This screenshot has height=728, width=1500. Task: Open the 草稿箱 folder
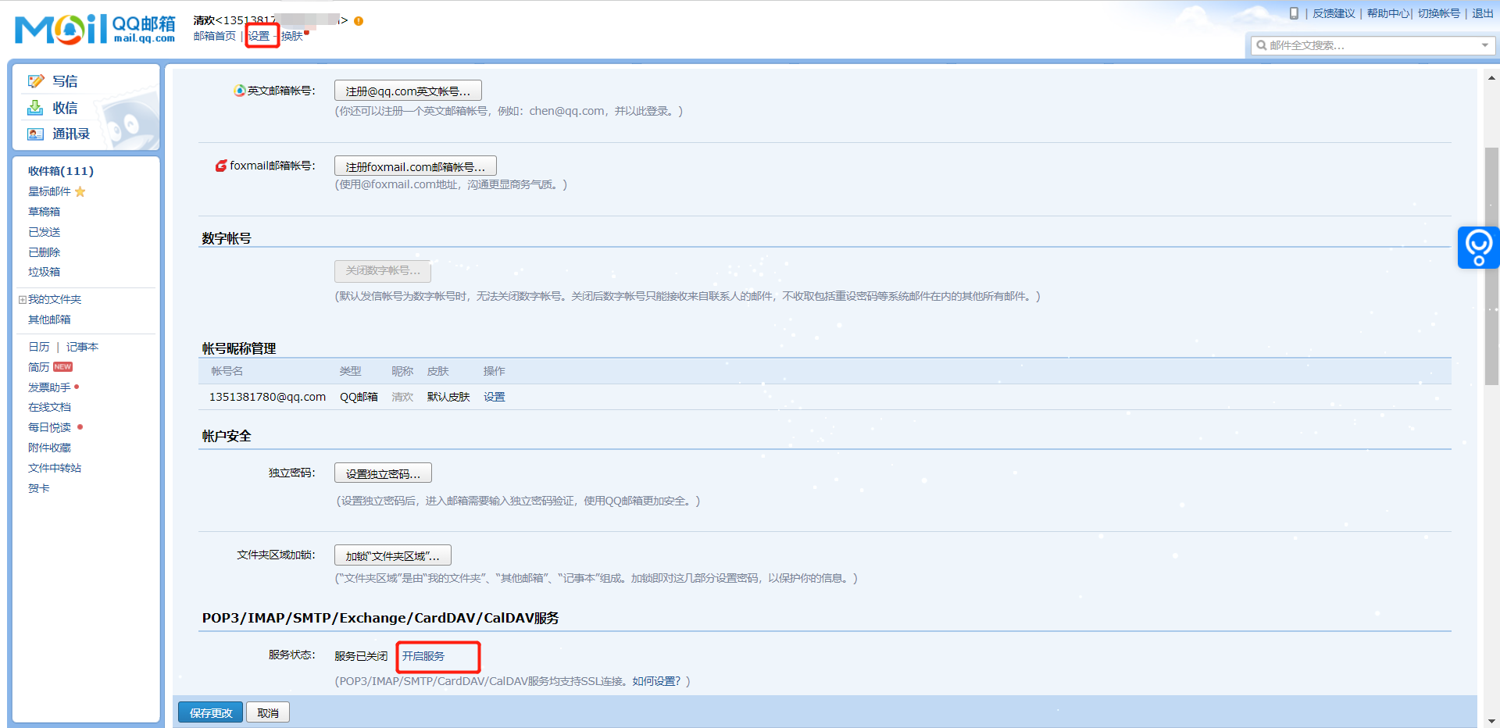click(x=45, y=212)
